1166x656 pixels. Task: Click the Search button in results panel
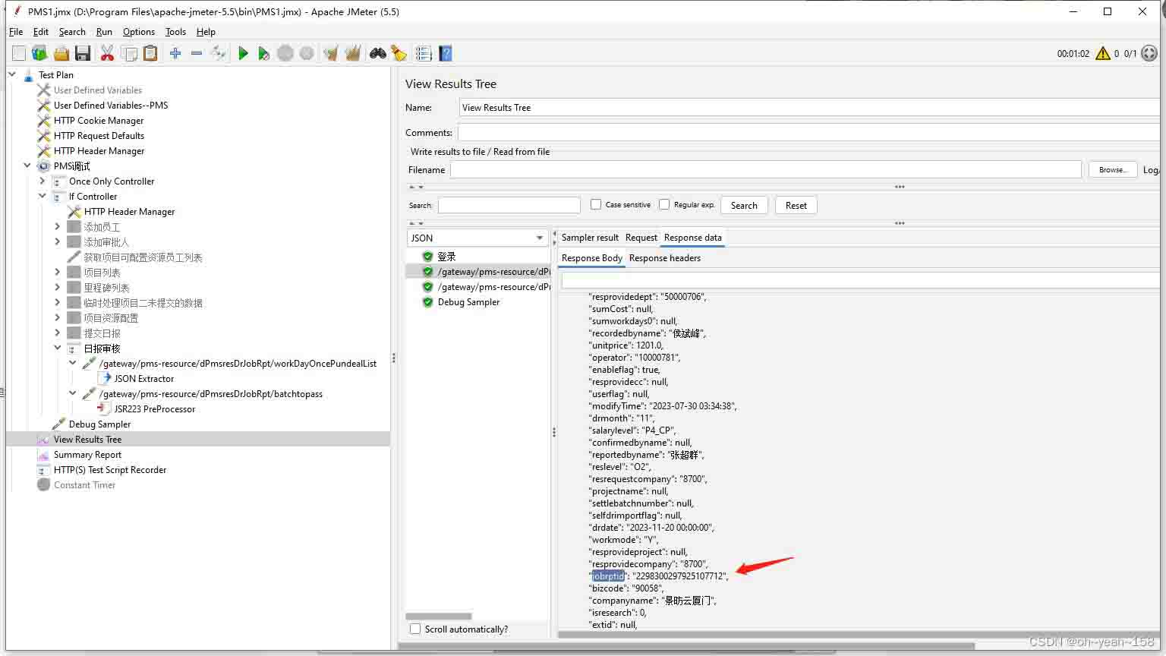pos(744,205)
